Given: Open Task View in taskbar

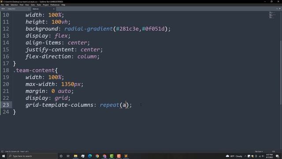Looking at the screenshot, I should point(68,156).
